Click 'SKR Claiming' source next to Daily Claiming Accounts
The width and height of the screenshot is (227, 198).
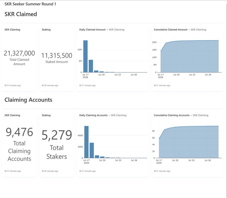click(119, 115)
